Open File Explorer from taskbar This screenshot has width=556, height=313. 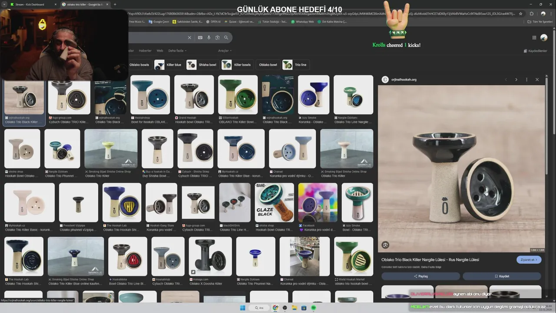(x=295, y=308)
